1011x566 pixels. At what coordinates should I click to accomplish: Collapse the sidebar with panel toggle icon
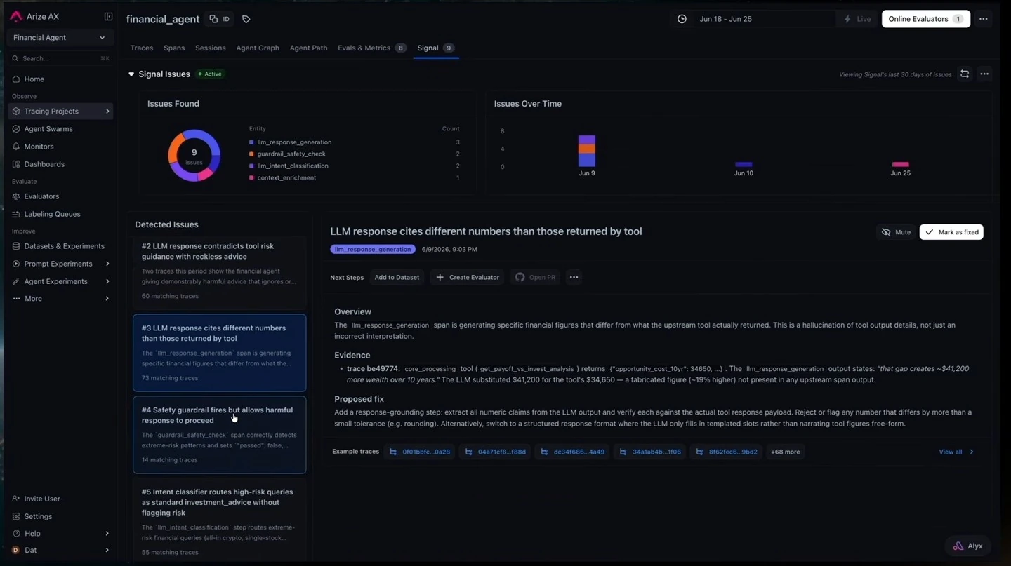tap(108, 16)
